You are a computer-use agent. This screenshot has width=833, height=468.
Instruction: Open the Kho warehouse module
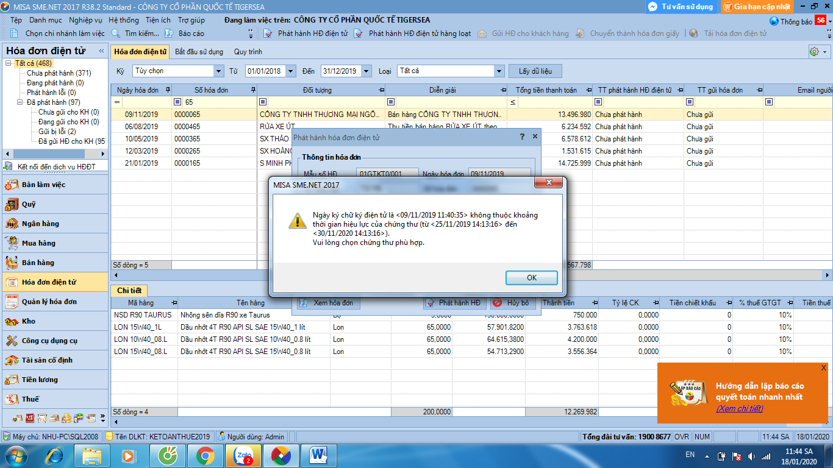pos(29,321)
